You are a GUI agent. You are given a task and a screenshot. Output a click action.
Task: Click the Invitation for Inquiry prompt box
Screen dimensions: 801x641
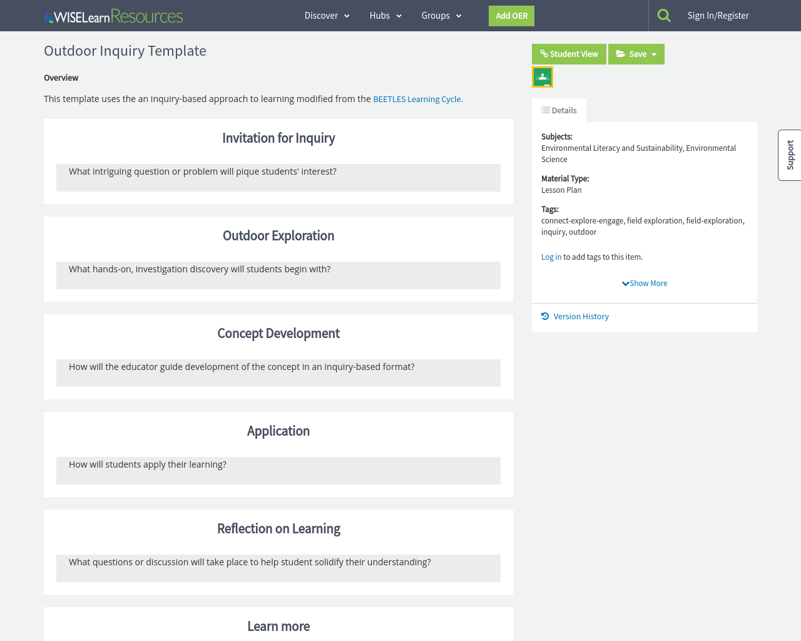[x=278, y=178]
